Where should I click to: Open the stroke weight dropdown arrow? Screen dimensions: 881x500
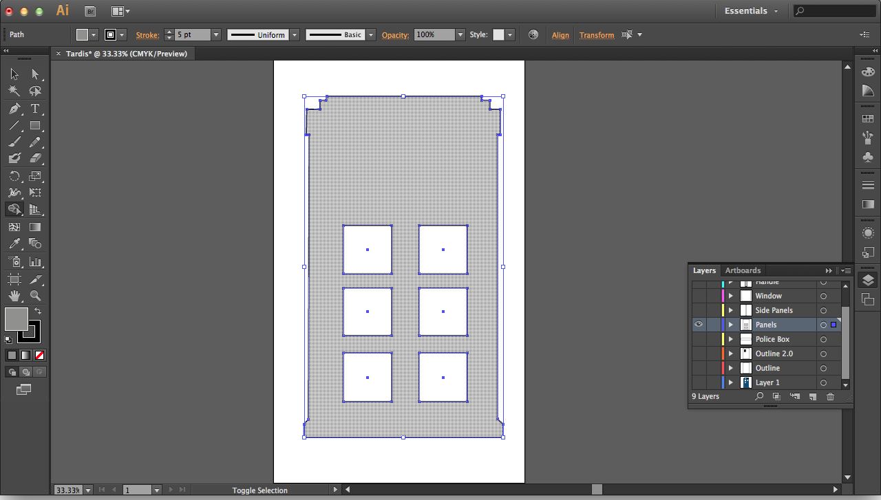coord(216,34)
